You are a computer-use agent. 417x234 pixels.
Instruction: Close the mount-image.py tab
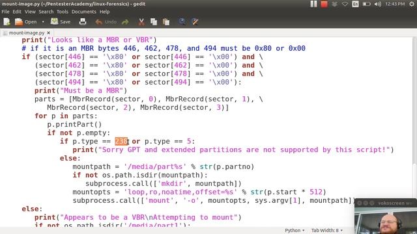pos(48,33)
